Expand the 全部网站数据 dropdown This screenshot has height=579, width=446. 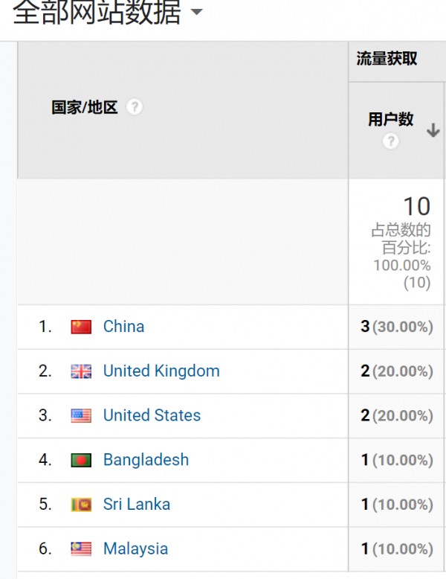tap(196, 13)
